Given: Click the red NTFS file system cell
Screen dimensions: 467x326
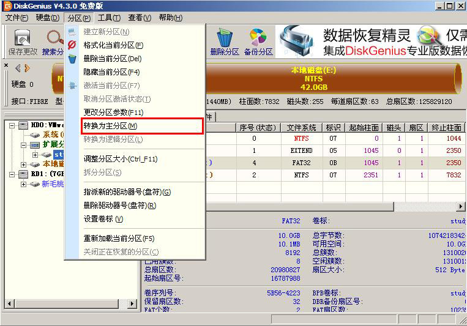Looking at the screenshot, I should pyautogui.click(x=301, y=138).
